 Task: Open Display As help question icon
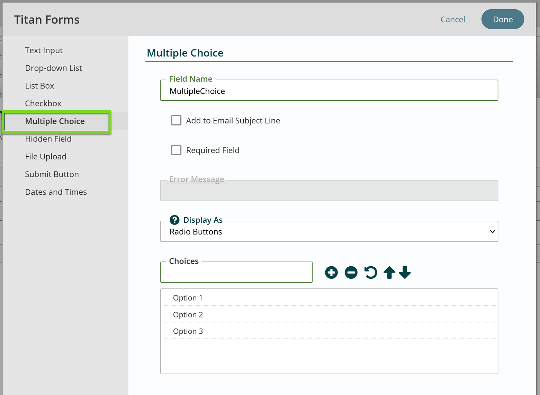pos(174,220)
